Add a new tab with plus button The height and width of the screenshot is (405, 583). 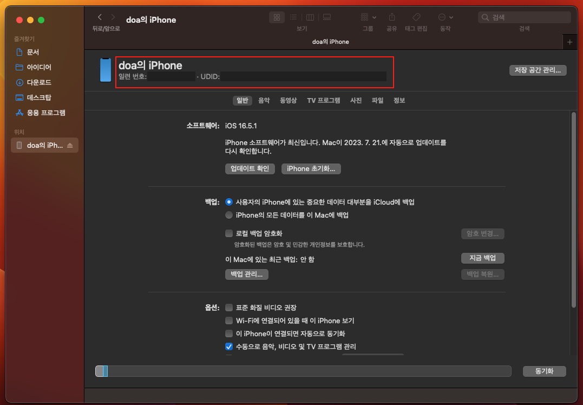[569, 42]
